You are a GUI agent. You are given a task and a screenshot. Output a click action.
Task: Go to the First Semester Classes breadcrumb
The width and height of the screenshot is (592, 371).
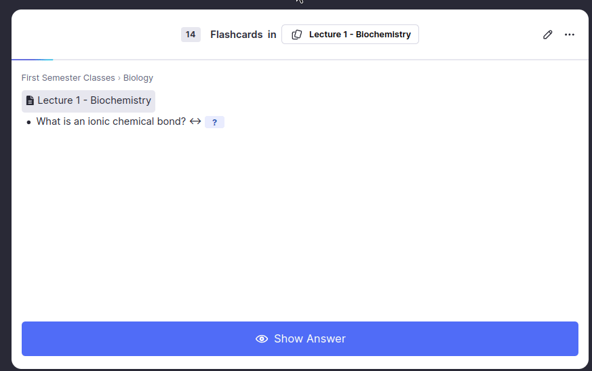click(68, 78)
